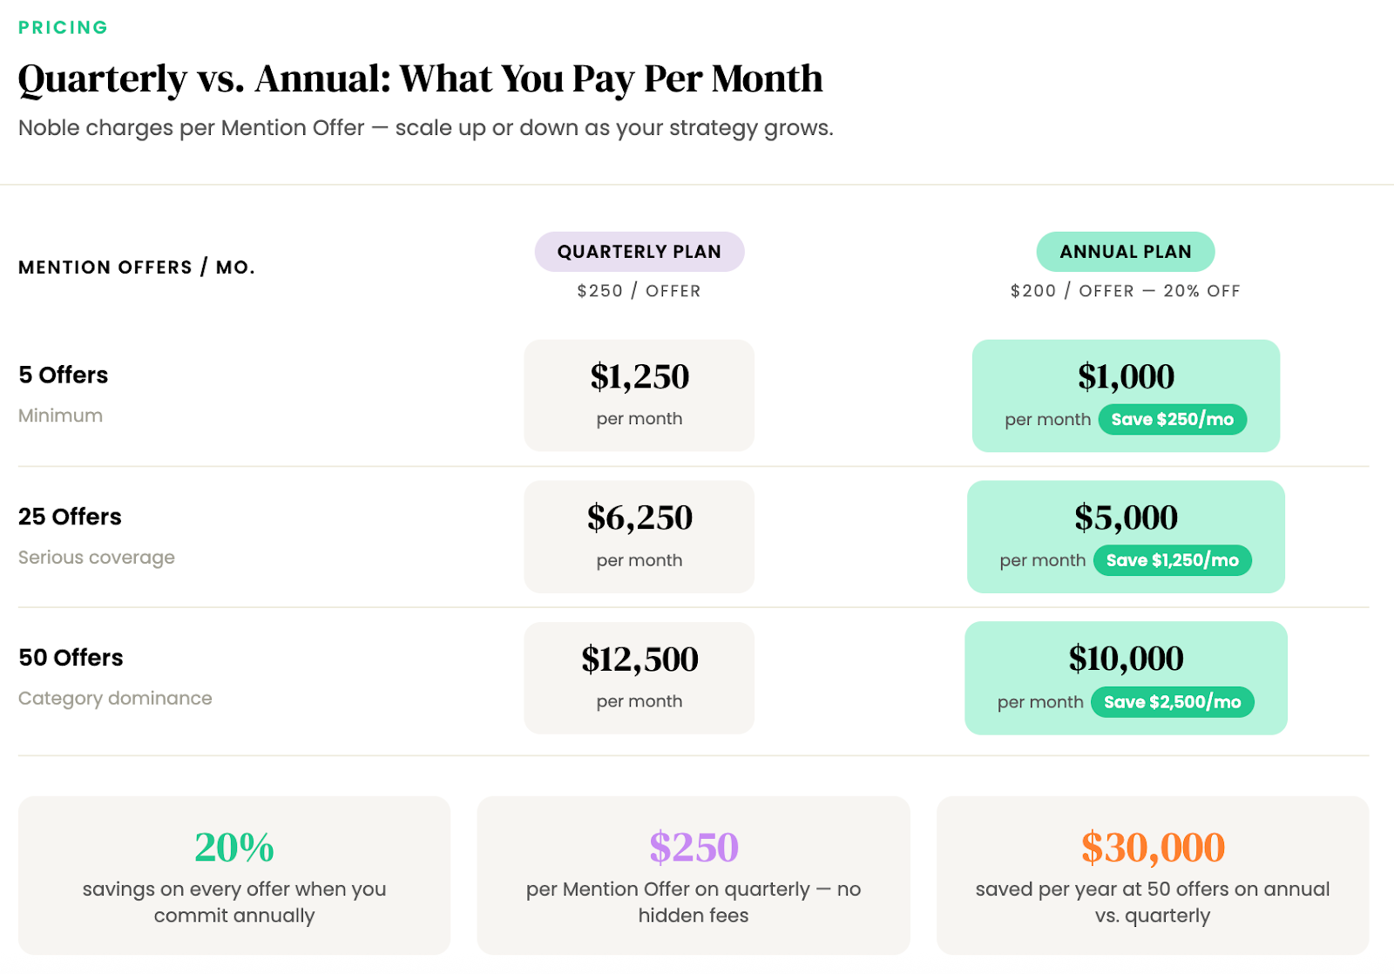The width and height of the screenshot is (1394, 974).
Task: Click the Save $2,500/mo badge
Action: pos(1172,702)
